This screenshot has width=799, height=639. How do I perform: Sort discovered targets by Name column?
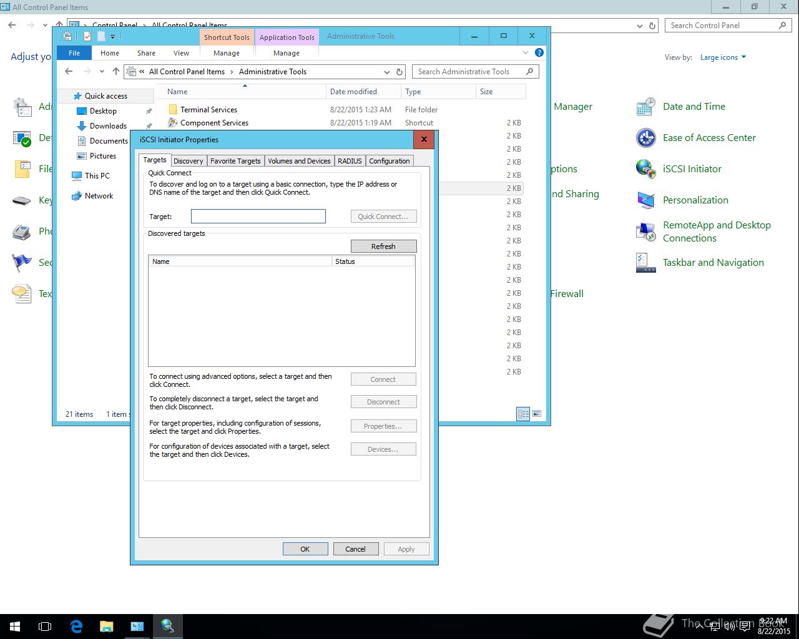(240, 261)
